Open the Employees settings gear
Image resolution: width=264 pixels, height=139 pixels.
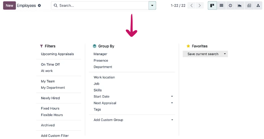click(39, 6)
